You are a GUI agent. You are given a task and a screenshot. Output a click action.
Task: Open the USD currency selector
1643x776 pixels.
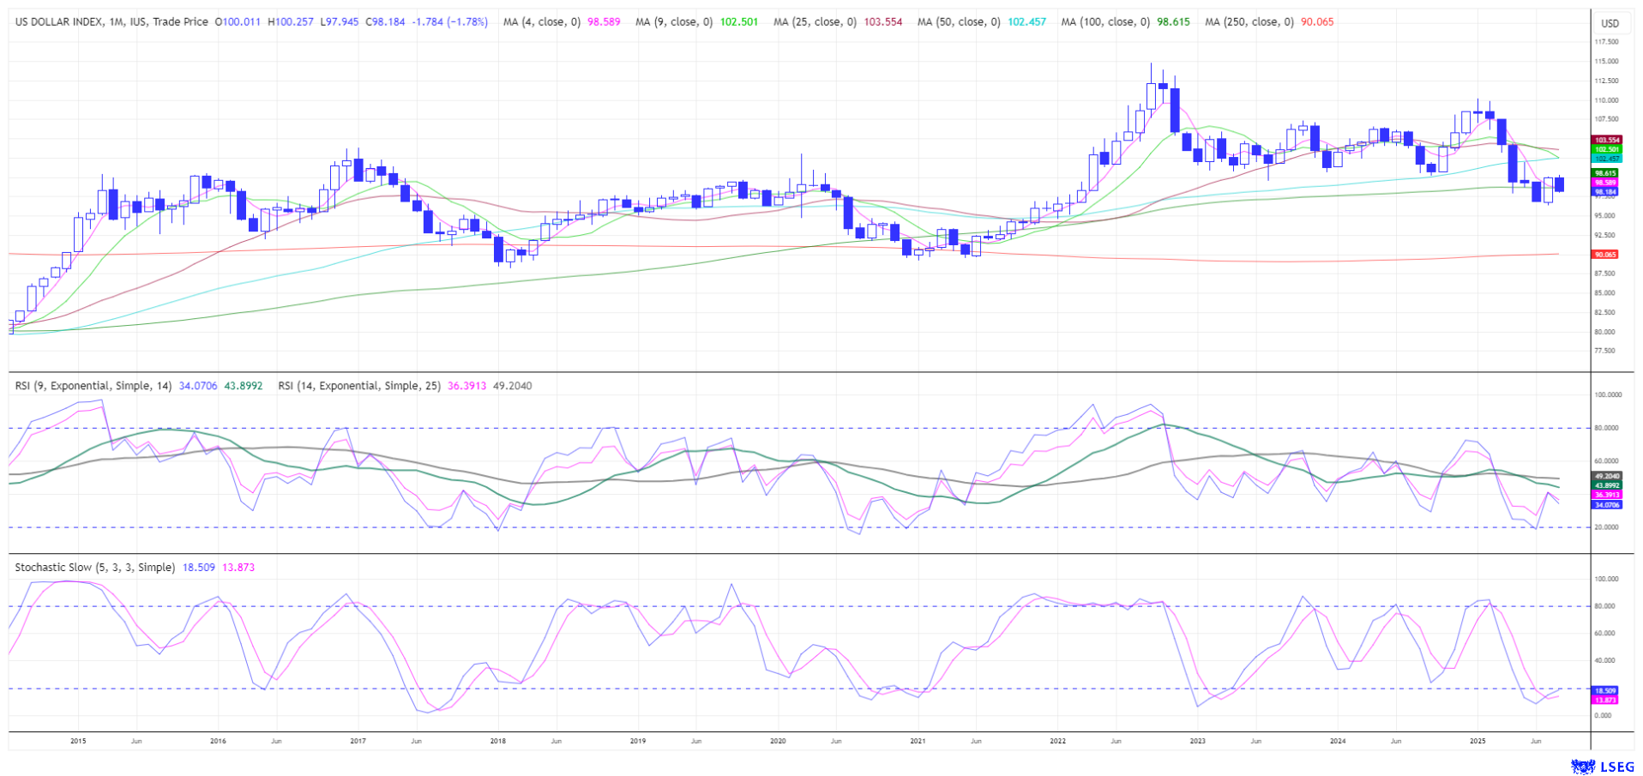(x=1610, y=23)
